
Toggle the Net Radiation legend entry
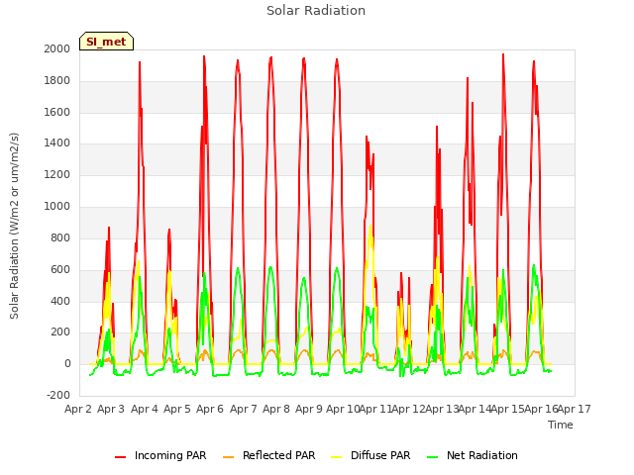pos(473,455)
